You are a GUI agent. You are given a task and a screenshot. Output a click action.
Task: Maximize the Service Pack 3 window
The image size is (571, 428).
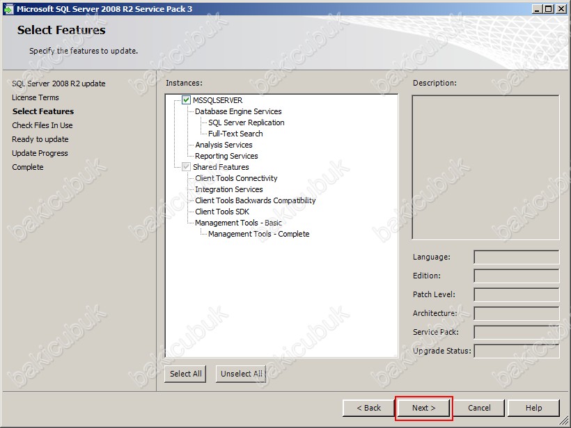[549, 9]
